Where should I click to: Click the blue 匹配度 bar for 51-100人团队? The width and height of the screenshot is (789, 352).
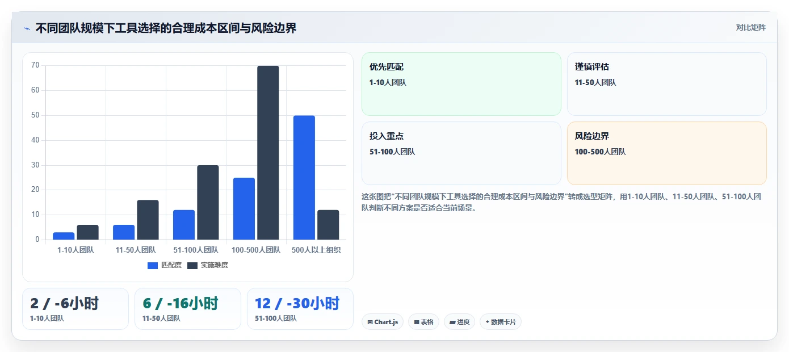(x=184, y=225)
